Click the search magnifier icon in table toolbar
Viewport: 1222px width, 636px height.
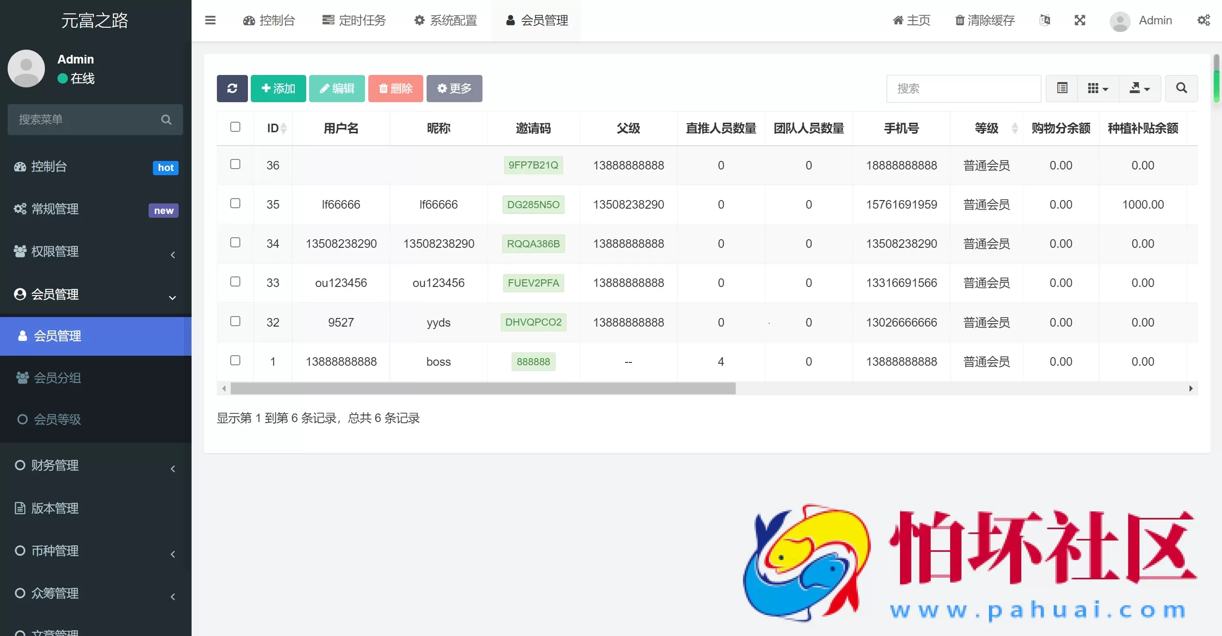pos(1181,88)
